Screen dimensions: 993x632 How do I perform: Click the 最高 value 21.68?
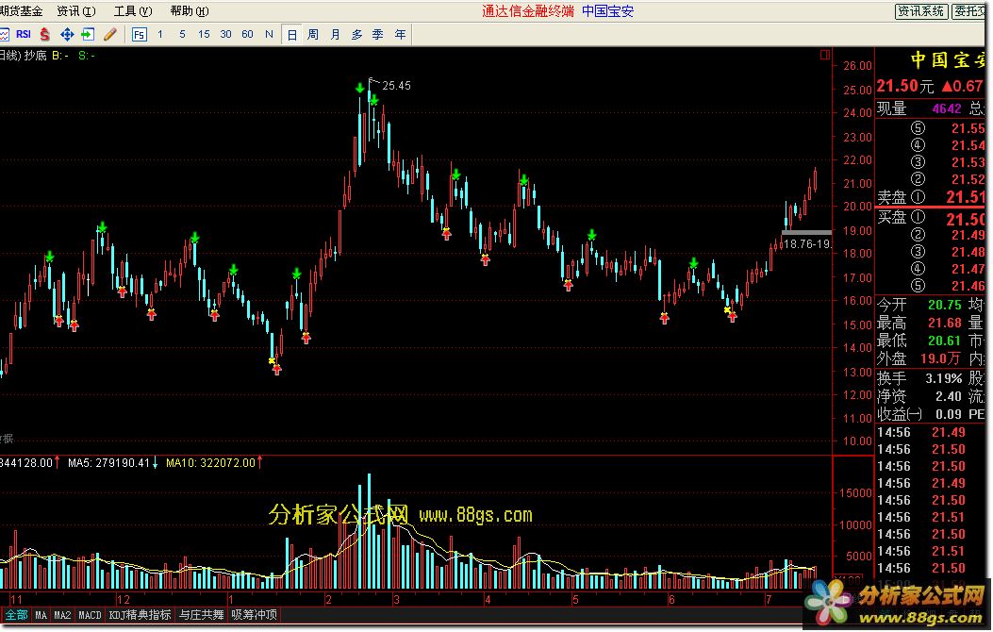point(944,324)
